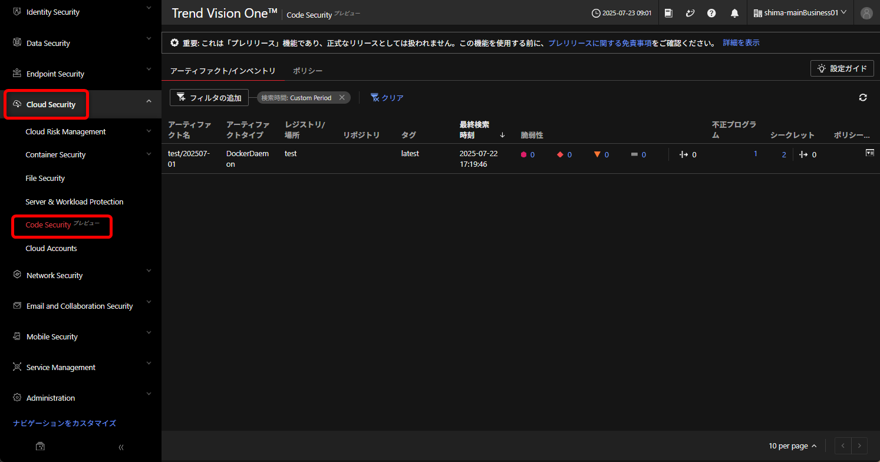
Task: Expand the Mobile Security menu chevron
Action: point(149,332)
